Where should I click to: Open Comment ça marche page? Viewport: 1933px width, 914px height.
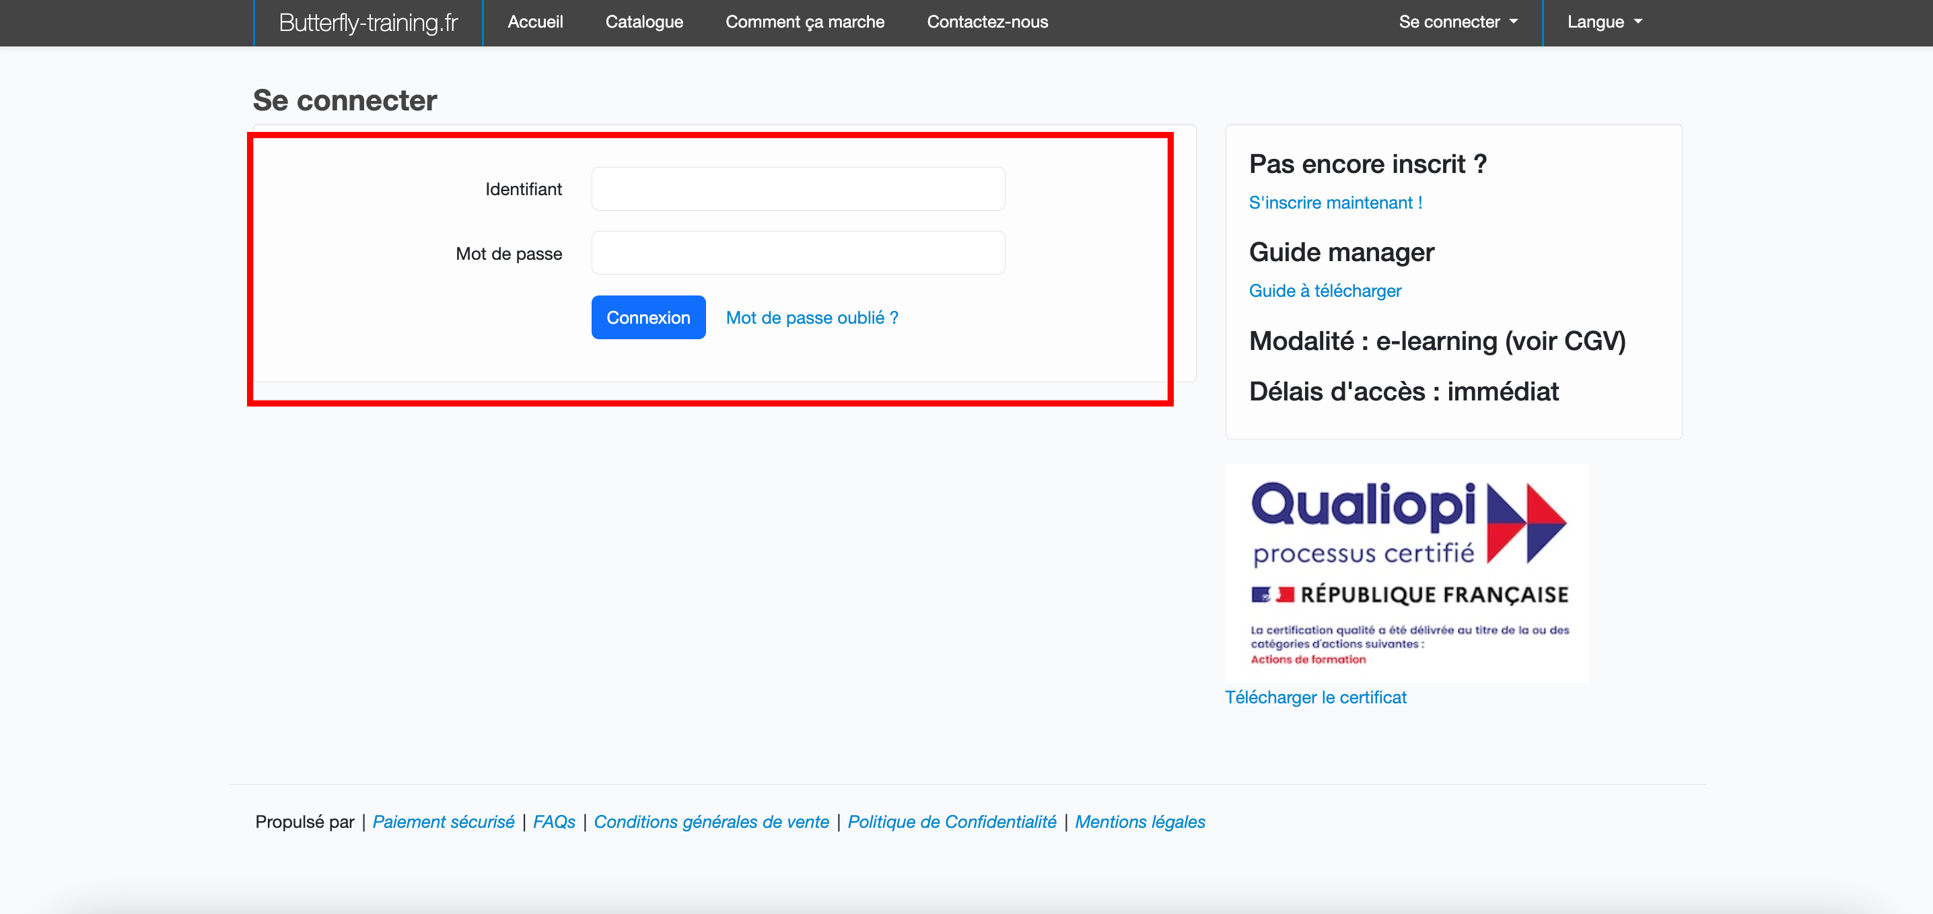tap(804, 22)
